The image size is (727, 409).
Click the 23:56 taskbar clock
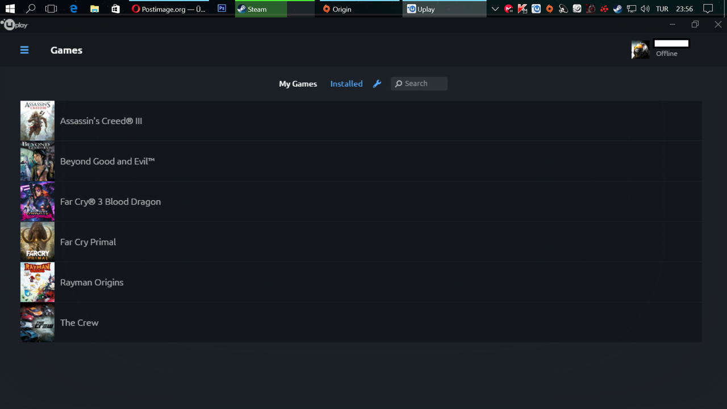[x=684, y=9]
